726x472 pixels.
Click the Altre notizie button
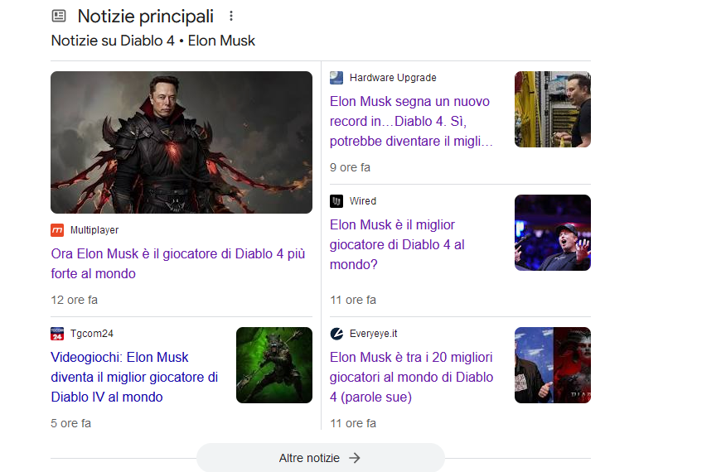(x=321, y=458)
